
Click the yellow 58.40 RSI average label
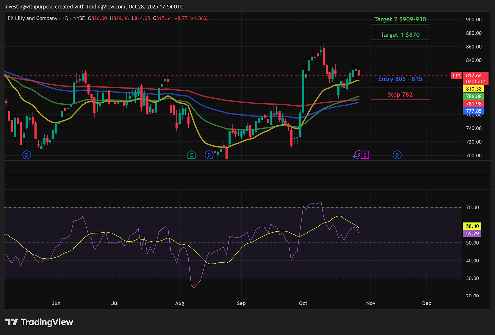click(472, 226)
